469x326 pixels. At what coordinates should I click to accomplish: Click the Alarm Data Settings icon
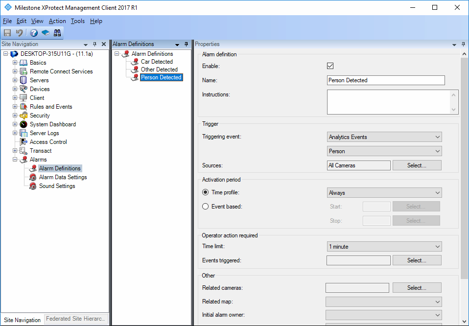click(x=33, y=177)
